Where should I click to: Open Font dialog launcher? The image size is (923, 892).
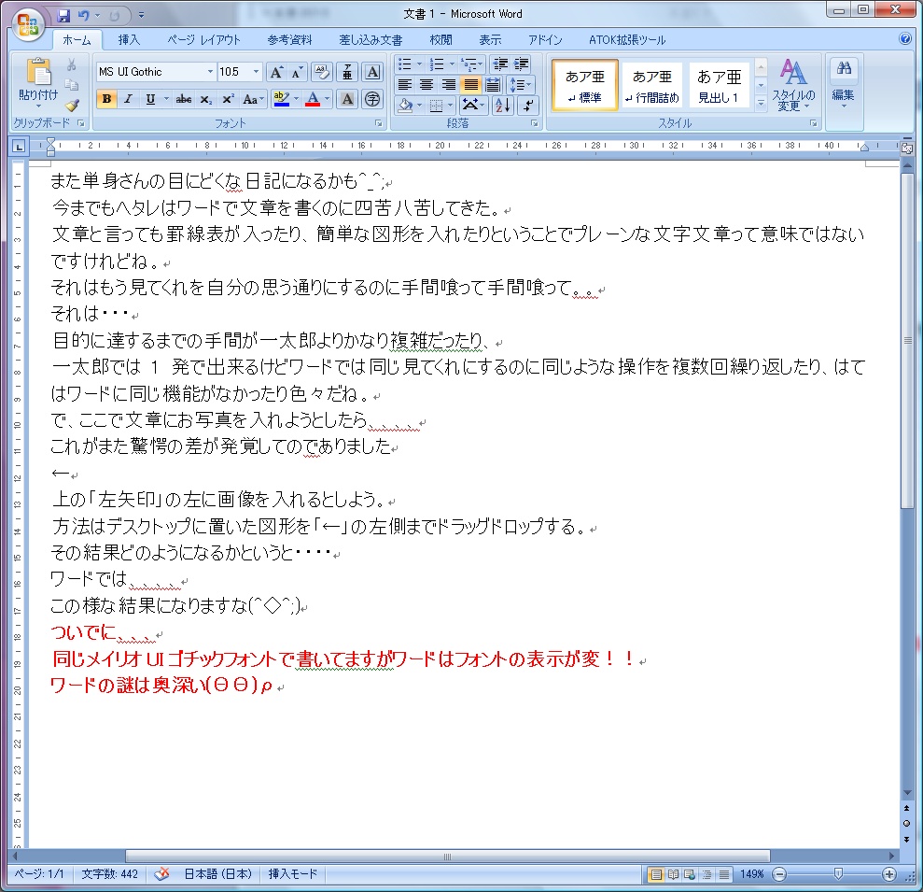[379, 123]
